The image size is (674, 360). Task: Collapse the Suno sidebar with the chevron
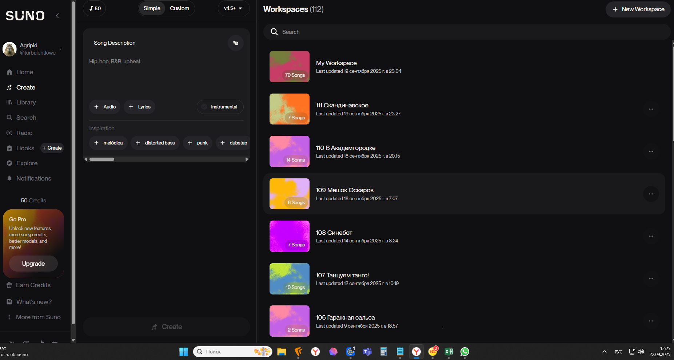coord(57,15)
